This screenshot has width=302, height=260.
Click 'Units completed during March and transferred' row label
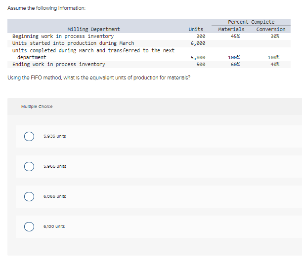click(x=93, y=54)
